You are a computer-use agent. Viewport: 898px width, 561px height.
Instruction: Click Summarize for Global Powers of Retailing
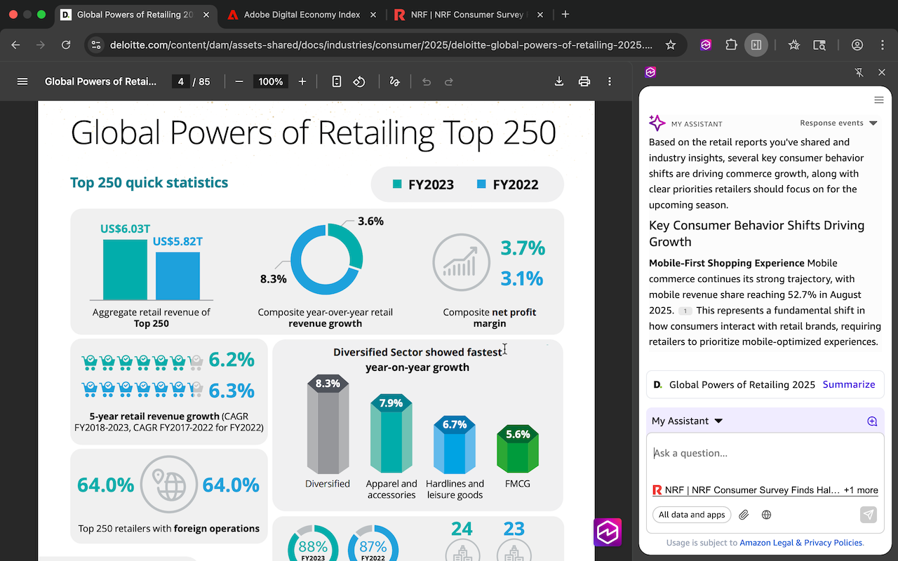pyautogui.click(x=848, y=384)
